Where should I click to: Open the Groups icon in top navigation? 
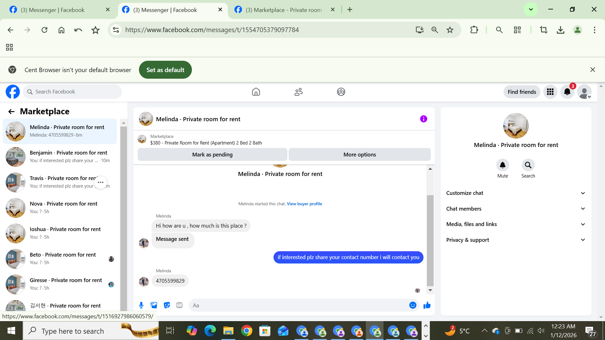click(x=341, y=92)
